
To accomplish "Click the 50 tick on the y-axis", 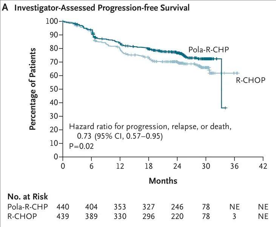I will [54, 89].
